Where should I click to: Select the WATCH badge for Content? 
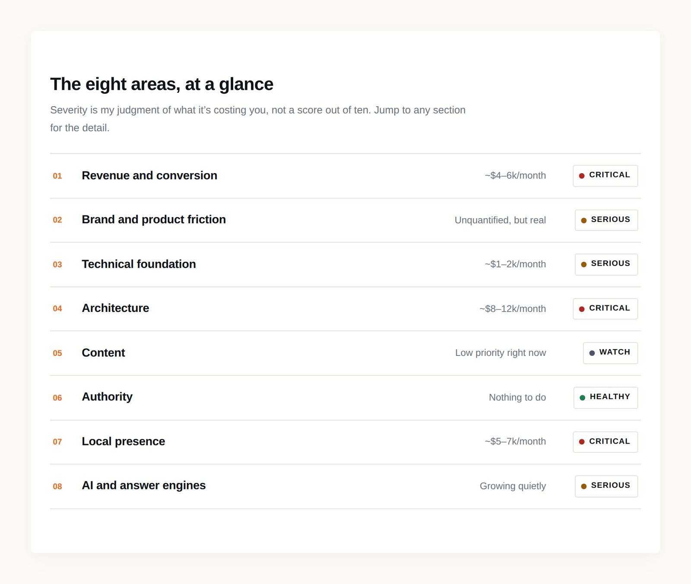point(610,353)
